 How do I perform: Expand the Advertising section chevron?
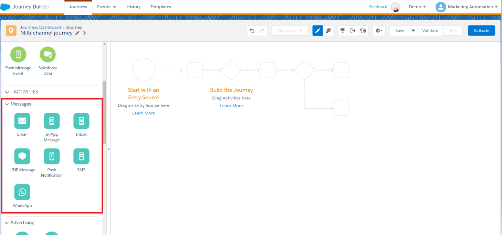pyautogui.click(x=7, y=223)
